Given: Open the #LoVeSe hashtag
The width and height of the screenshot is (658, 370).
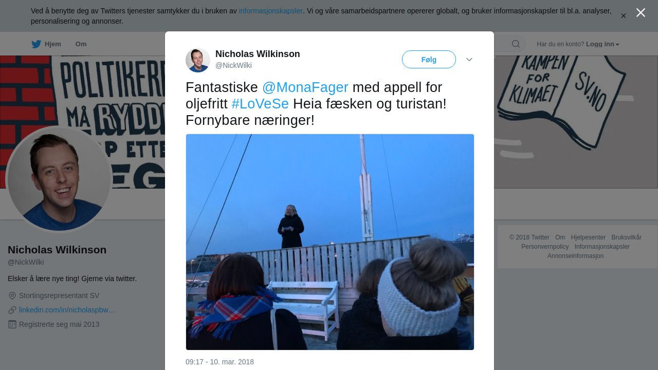Looking at the screenshot, I should [x=260, y=104].
